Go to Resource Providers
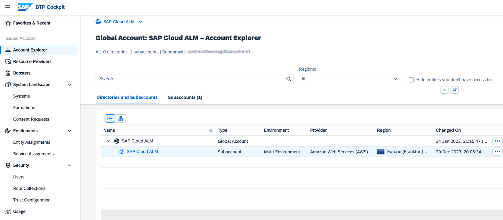 point(32,61)
